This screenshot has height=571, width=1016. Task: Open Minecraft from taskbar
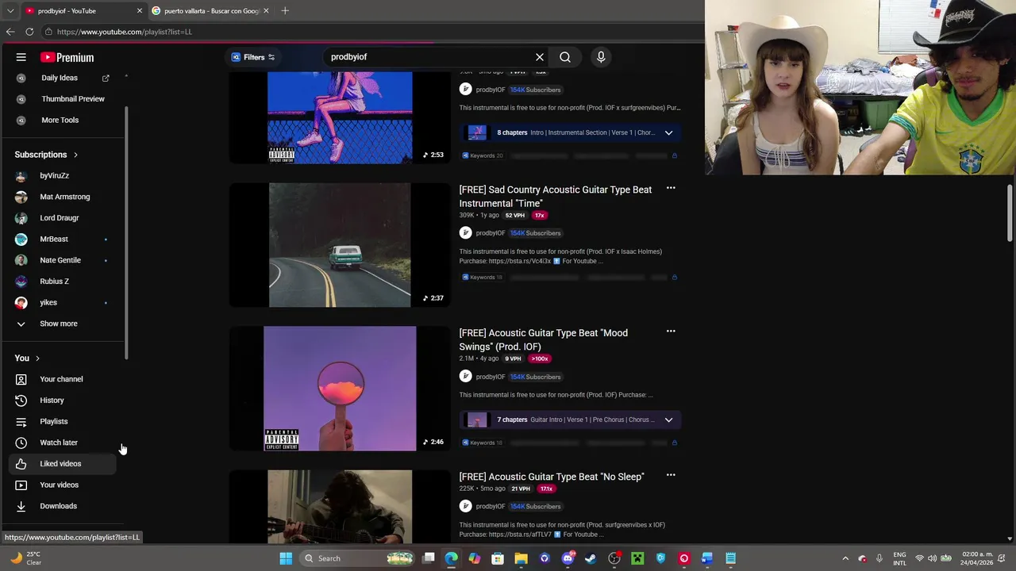637,558
